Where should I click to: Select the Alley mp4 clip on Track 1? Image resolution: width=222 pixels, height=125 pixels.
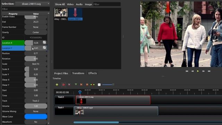click(116, 111)
